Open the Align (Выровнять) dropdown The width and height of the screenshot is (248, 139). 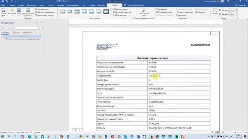[182, 15]
